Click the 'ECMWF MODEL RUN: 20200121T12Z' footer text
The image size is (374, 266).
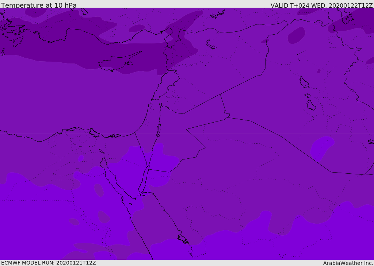click(x=49, y=263)
